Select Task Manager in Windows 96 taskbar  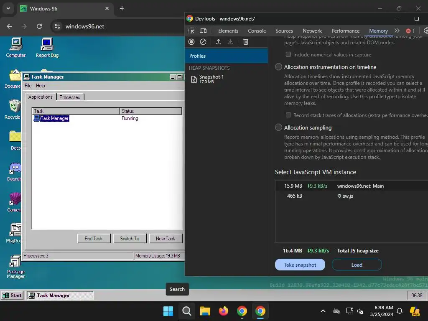click(x=60, y=296)
